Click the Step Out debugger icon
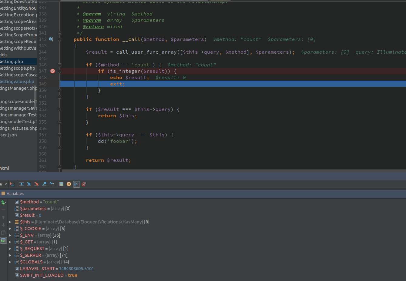The width and height of the screenshot is (406, 281). coord(44,184)
